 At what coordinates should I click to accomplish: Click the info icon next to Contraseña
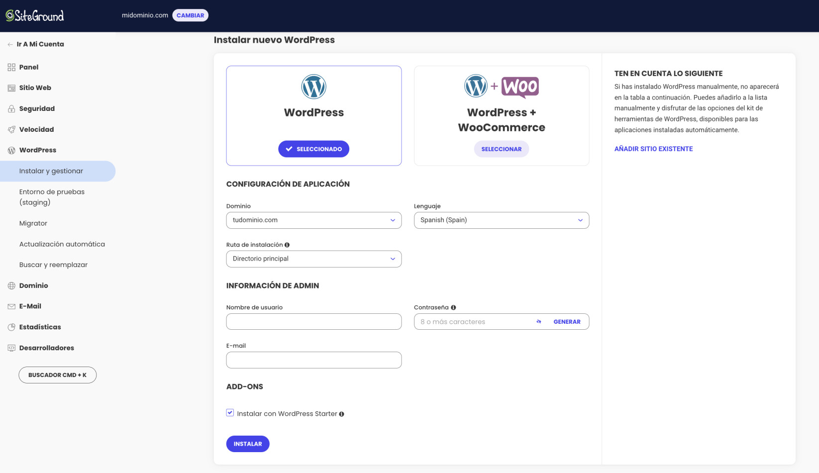[x=453, y=307]
